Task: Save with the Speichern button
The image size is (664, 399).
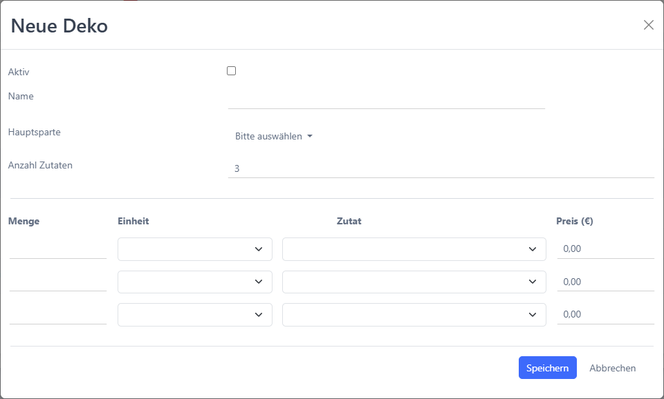Action: pos(548,368)
